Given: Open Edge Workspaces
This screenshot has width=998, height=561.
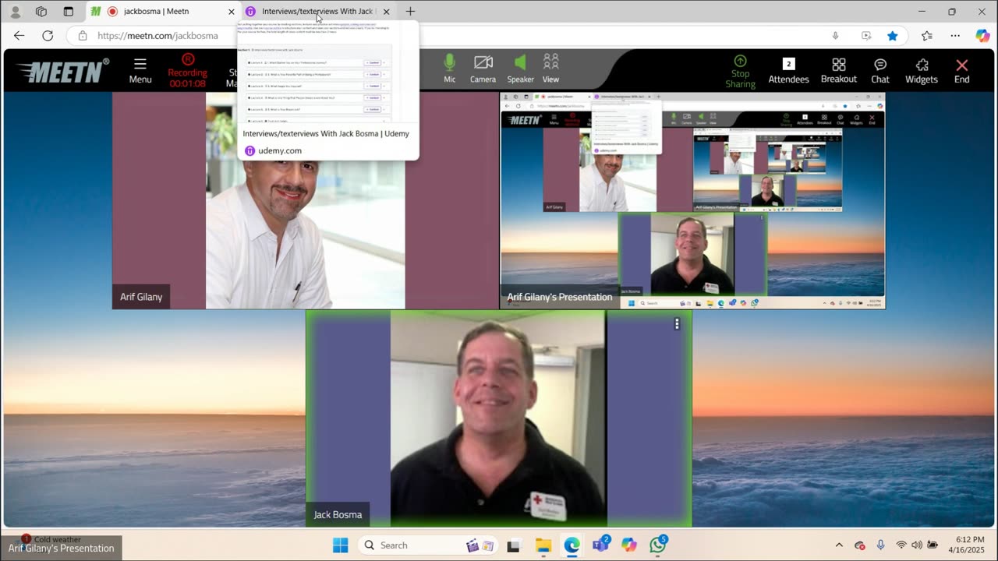Looking at the screenshot, I should tap(41, 12).
